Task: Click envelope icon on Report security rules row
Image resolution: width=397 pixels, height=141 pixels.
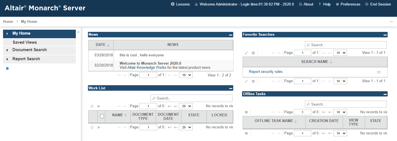Action: click(379, 72)
